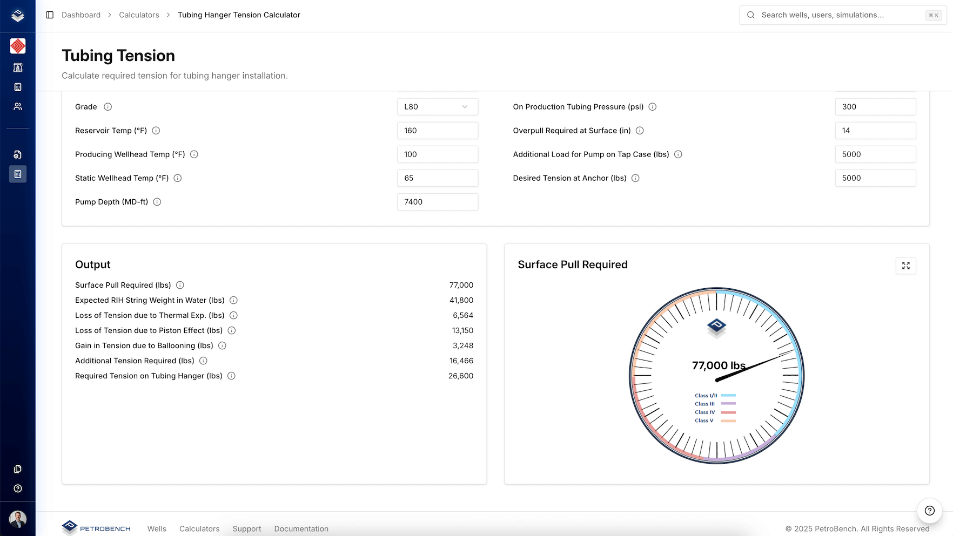Click the info icon beside Surface Pull Required
This screenshot has width=953, height=536.
(x=180, y=285)
